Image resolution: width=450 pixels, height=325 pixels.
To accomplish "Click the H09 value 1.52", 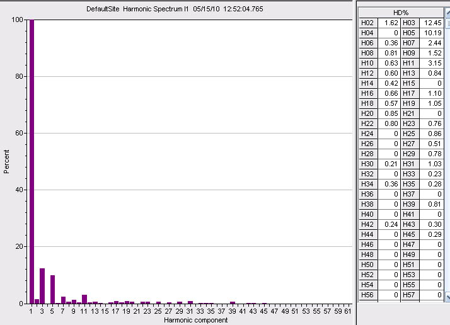I will 431,53.
